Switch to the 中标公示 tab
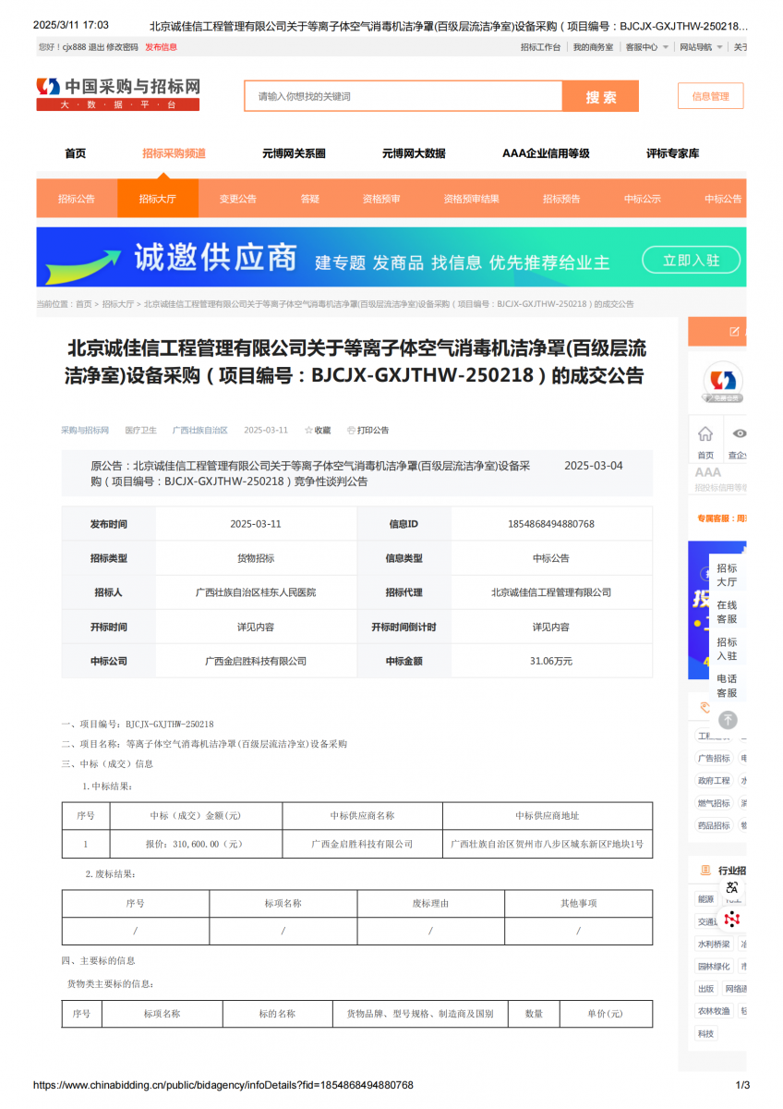 pyautogui.click(x=642, y=199)
